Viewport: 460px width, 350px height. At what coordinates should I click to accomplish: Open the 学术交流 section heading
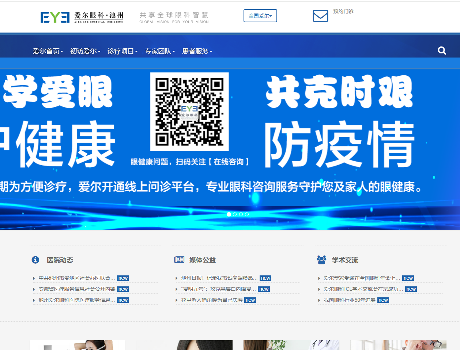click(345, 260)
